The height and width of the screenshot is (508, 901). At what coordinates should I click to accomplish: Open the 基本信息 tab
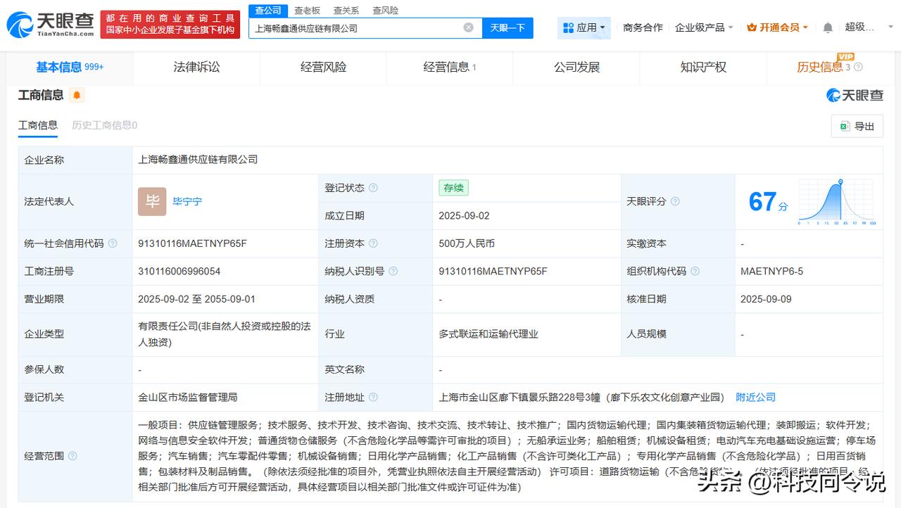69,67
